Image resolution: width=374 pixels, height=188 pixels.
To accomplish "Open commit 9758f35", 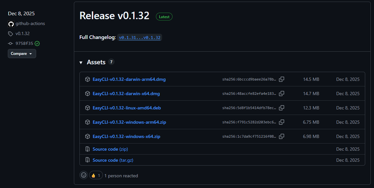I will [24, 43].
